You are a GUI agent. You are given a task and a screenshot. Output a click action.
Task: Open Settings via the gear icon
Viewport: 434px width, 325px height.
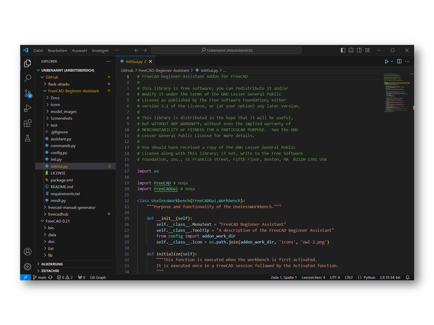[28, 266]
